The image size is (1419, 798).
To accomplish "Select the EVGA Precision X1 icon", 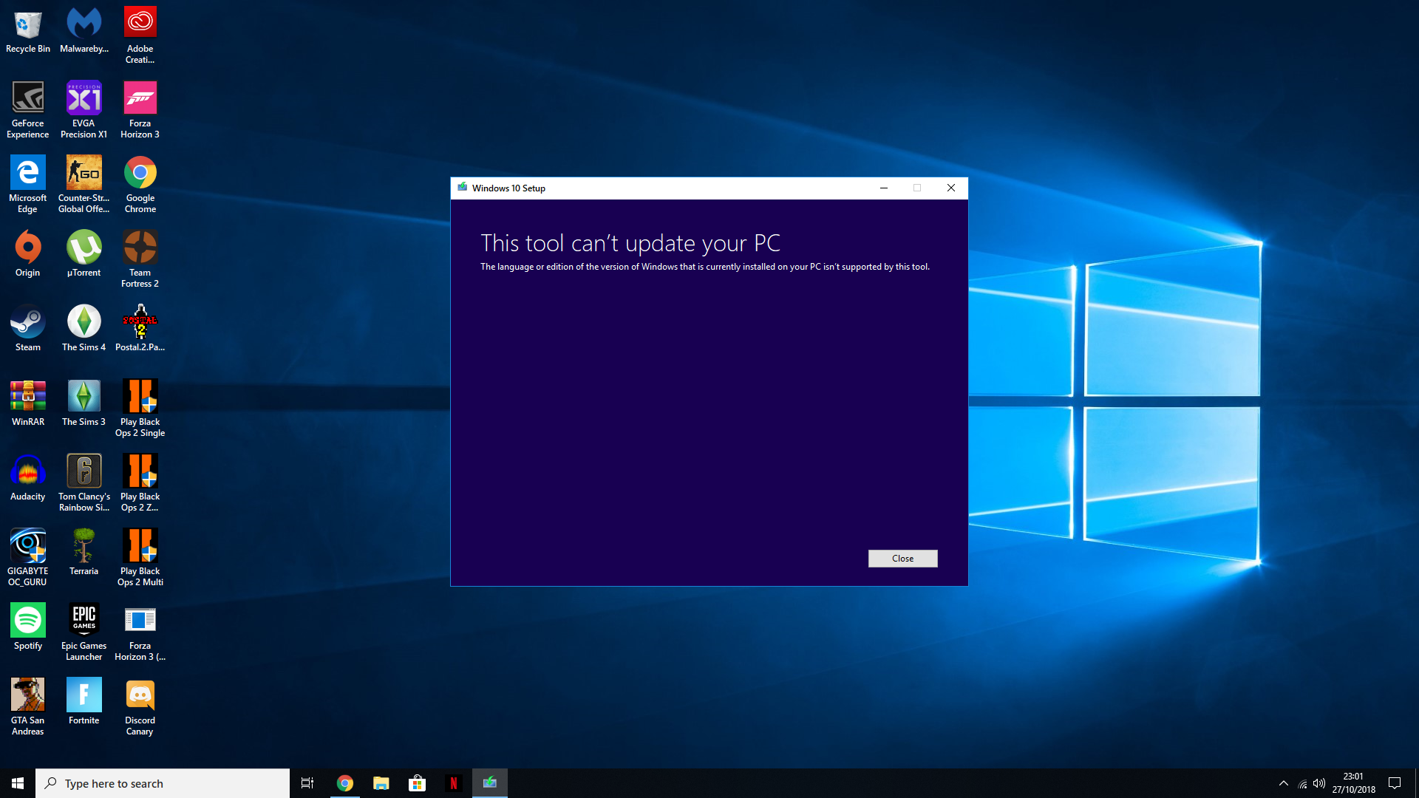I will click(84, 110).
